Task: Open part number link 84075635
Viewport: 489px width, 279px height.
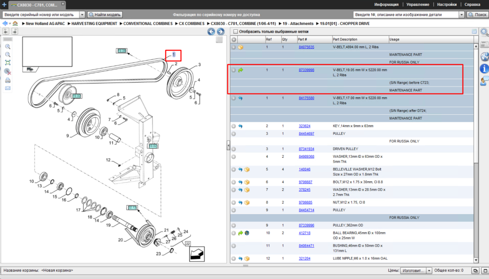Action: coord(306,47)
